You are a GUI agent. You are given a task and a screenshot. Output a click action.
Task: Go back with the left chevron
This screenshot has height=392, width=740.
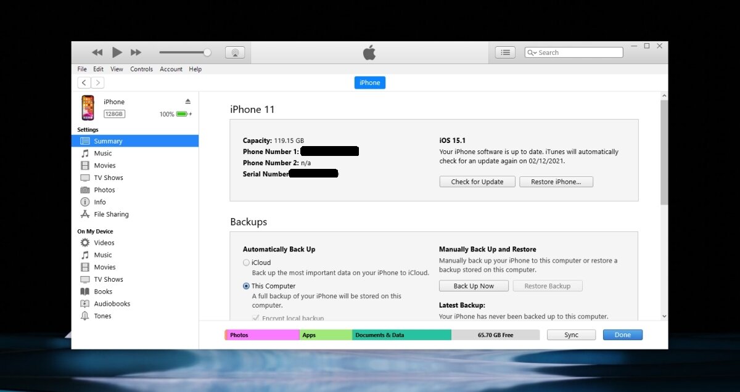(84, 83)
